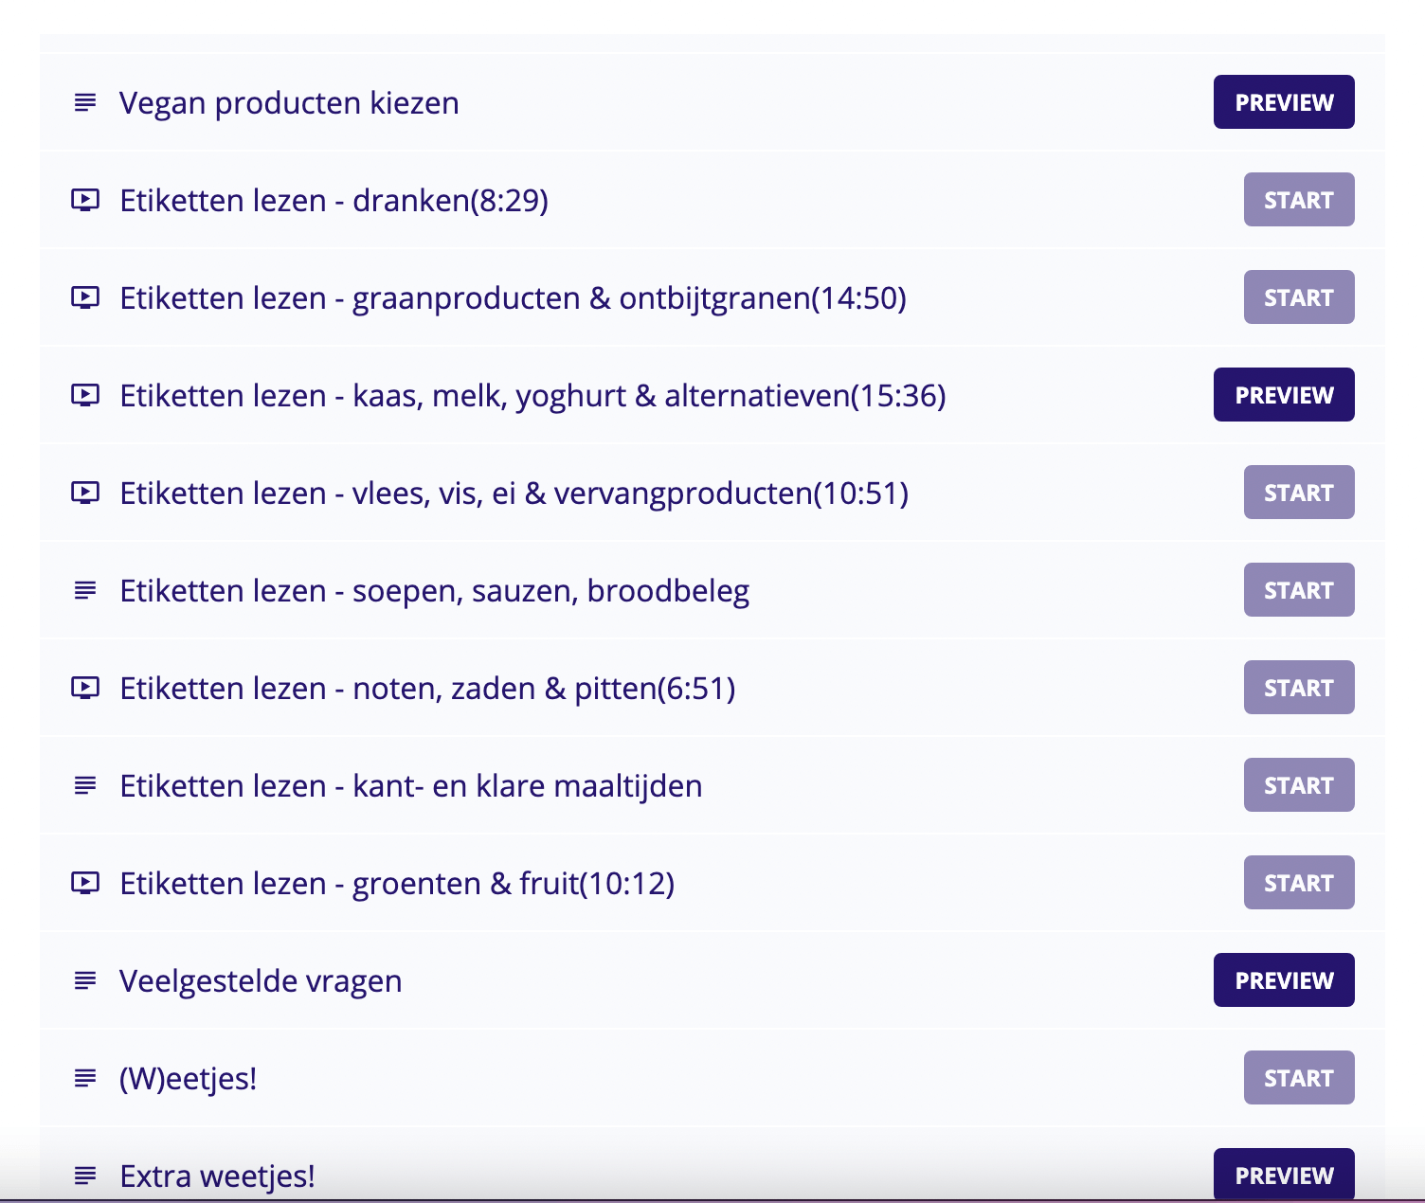This screenshot has width=1425, height=1203.
Task: Click the video icon next to noten, zaden & pitten
Action: click(x=85, y=688)
